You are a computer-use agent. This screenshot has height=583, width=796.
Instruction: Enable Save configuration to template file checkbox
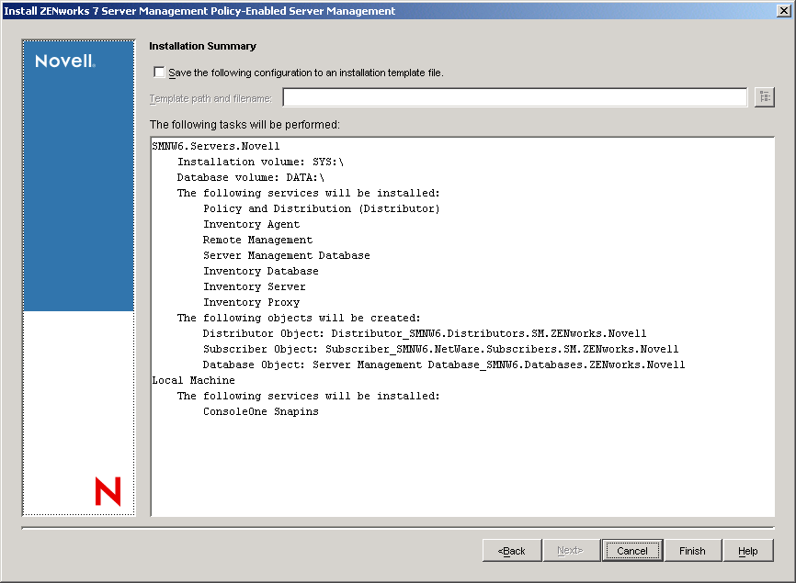click(159, 73)
